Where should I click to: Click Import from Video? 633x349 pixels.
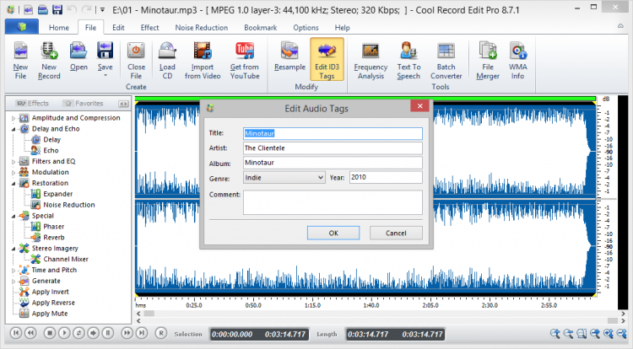pos(203,62)
